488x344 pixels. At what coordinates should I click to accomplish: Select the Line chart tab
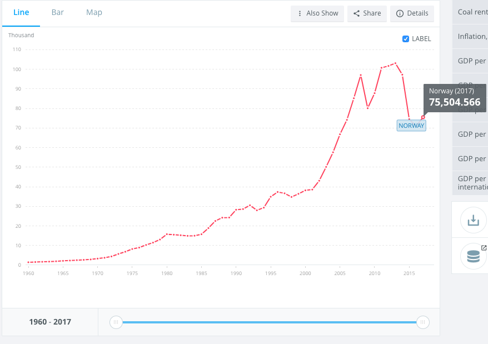21,13
